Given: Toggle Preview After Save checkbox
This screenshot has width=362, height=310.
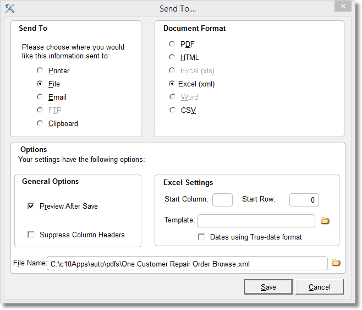Looking at the screenshot, I should coord(31,206).
